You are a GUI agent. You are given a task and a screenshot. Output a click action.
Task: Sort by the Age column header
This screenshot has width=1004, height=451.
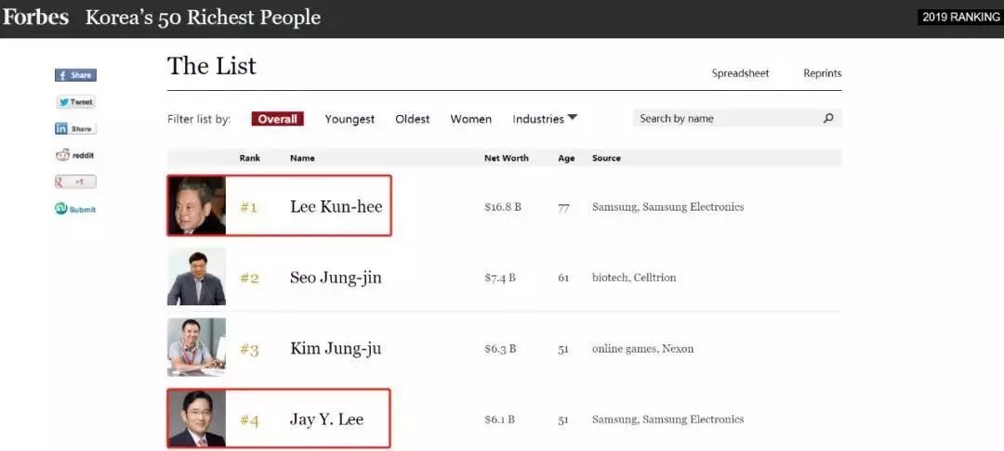pyautogui.click(x=566, y=159)
